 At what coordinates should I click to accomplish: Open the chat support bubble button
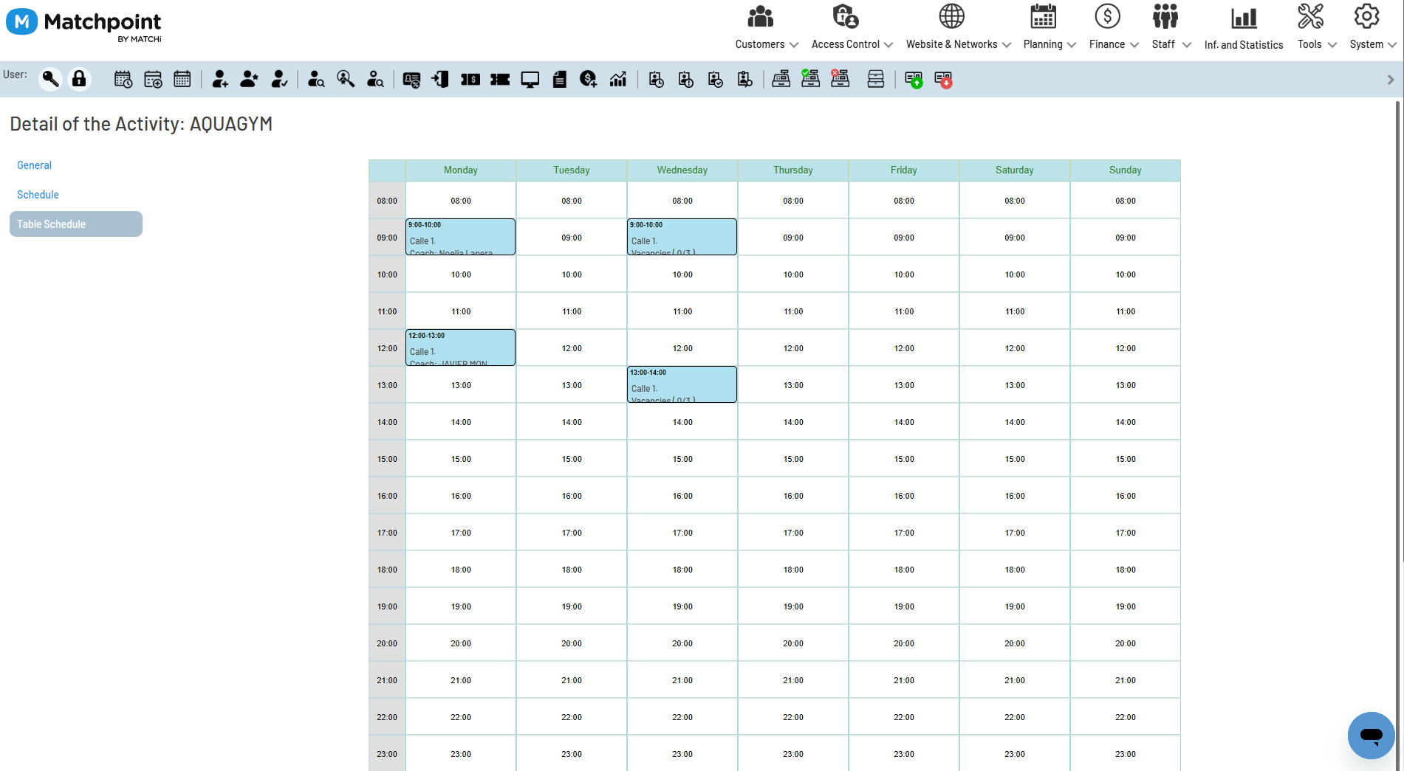tap(1371, 735)
